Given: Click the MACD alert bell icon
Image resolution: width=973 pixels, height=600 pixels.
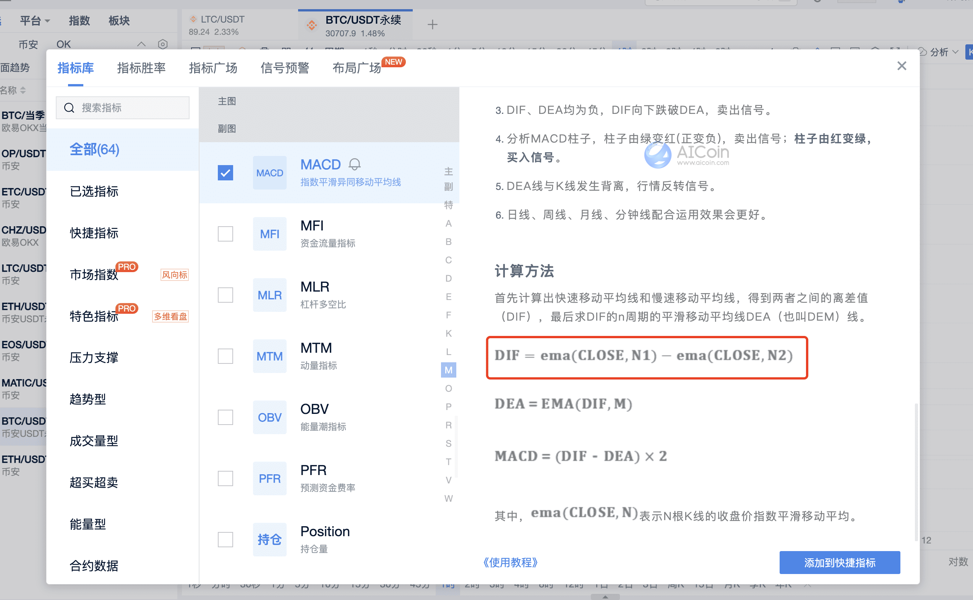Looking at the screenshot, I should pyautogui.click(x=354, y=164).
